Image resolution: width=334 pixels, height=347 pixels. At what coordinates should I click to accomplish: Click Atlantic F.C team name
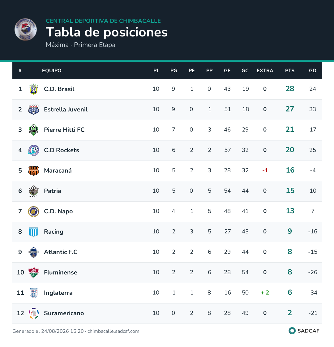[61, 252]
